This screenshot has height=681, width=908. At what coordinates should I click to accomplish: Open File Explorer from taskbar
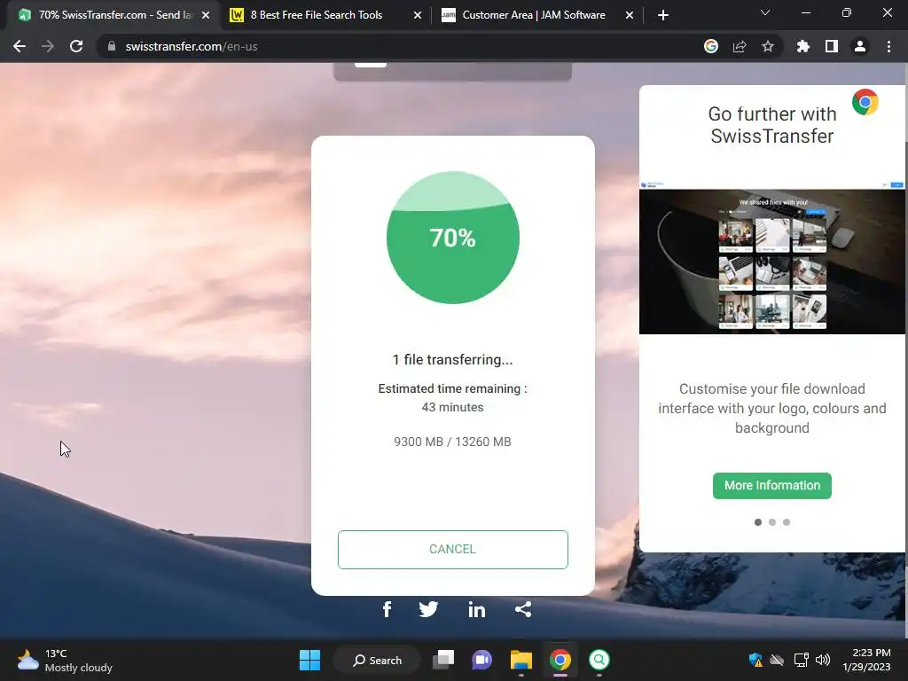point(521,660)
